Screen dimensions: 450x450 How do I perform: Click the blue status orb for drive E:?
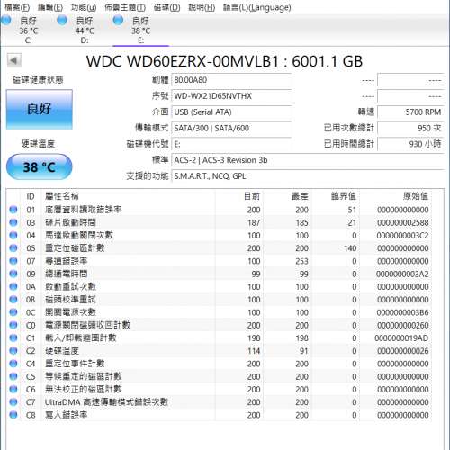coord(118,21)
